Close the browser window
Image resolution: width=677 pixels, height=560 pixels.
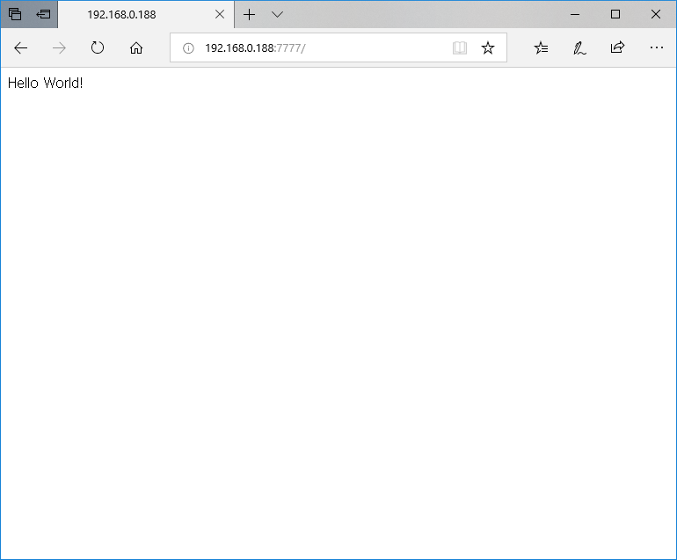[655, 15]
